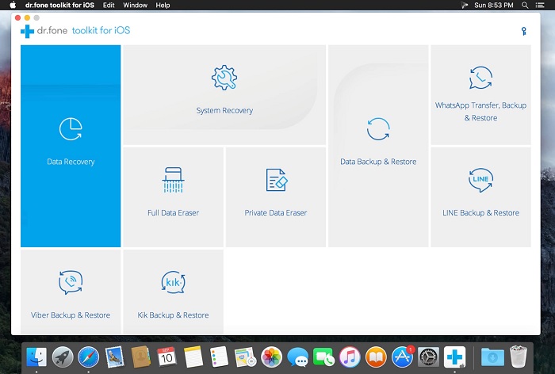Open WhatsApp Transfer, Backup & Restore icon
This screenshot has height=374, width=555.
(x=480, y=78)
